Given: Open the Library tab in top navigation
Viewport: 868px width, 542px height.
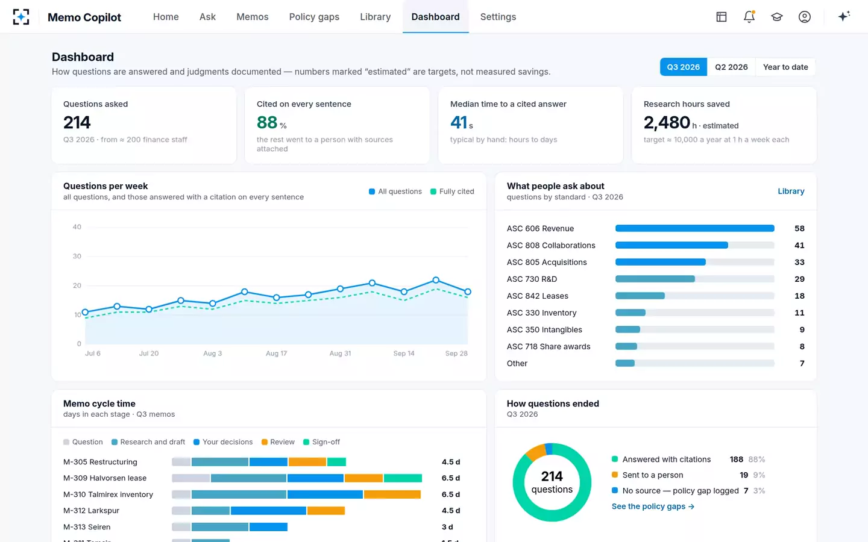Looking at the screenshot, I should click(376, 17).
